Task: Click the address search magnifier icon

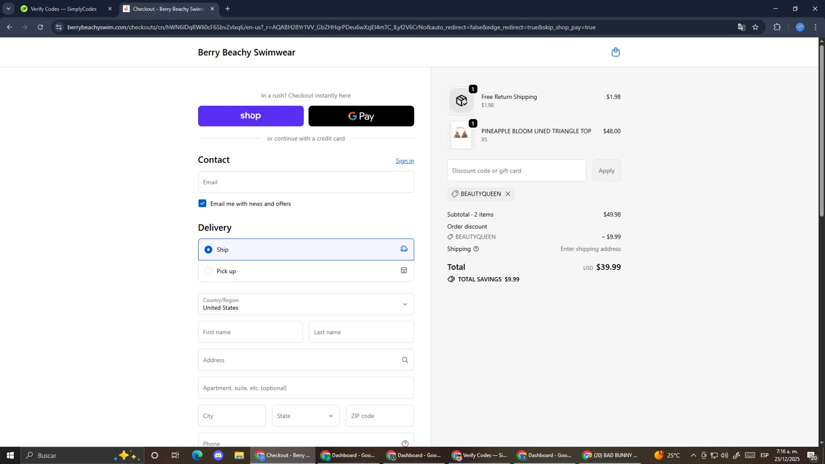Action: (x=405, y=360)
